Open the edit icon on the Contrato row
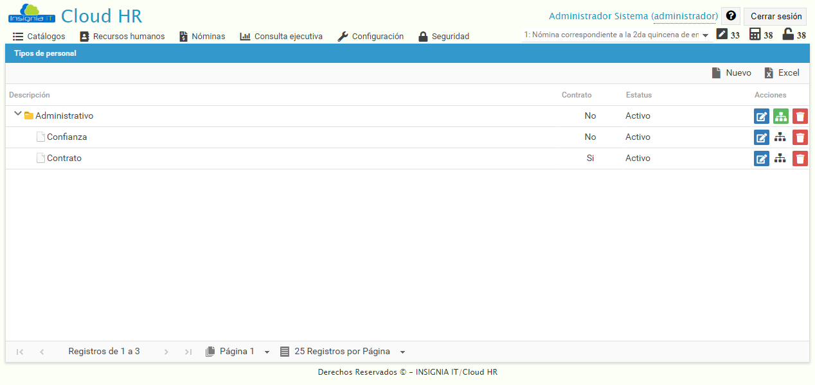Viewport: 815px width, 385px height. tap(761, 158)
